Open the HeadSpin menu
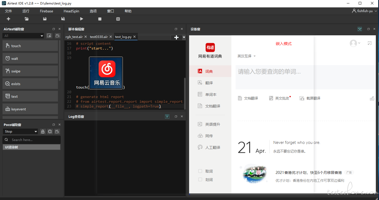Viewport: 379px width, 200px height. [x=71, y=11]
